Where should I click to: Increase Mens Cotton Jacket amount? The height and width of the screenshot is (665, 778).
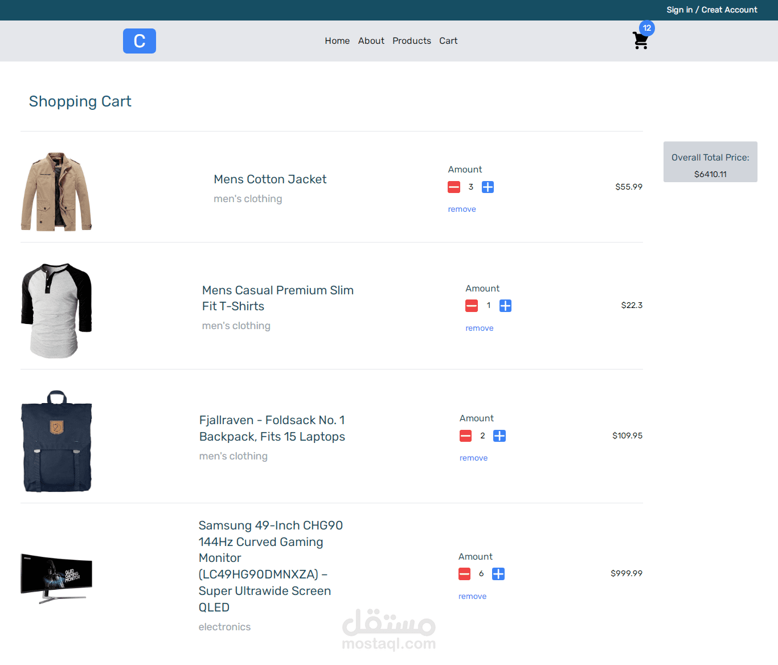click(488, 187)
